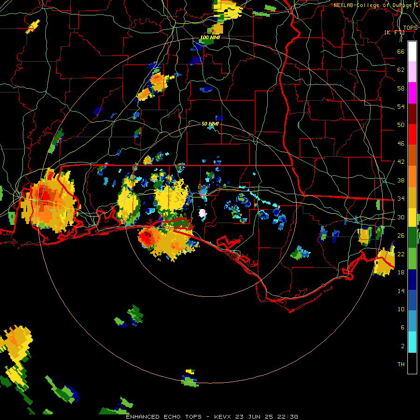Viewport: 420px width, 420px height.
Task: Select the dark orange swatch next to 42
Action: click(412, 155)
